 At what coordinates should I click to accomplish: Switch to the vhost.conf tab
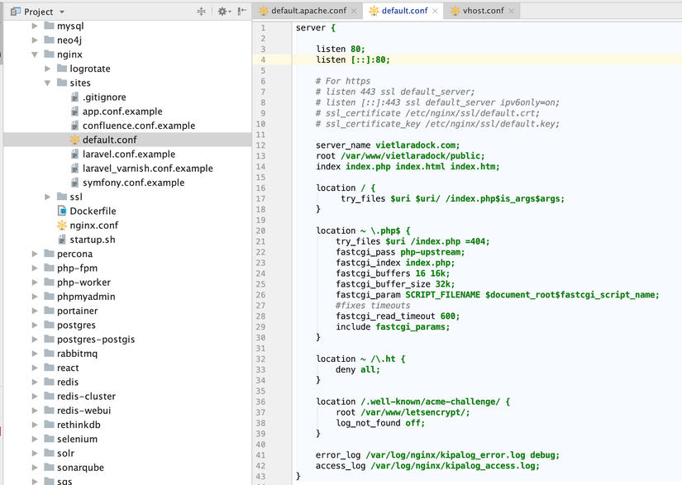tap(484, 11)
